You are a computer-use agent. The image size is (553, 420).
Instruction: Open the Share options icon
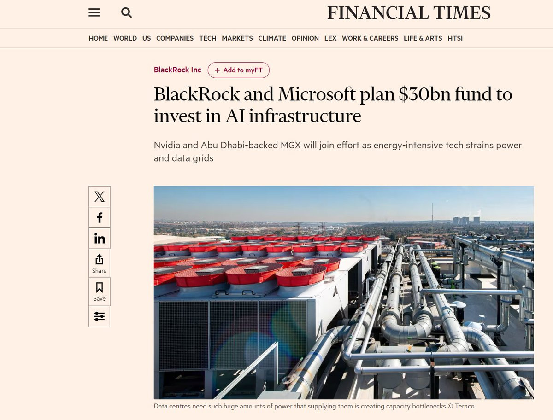point(100,263)
